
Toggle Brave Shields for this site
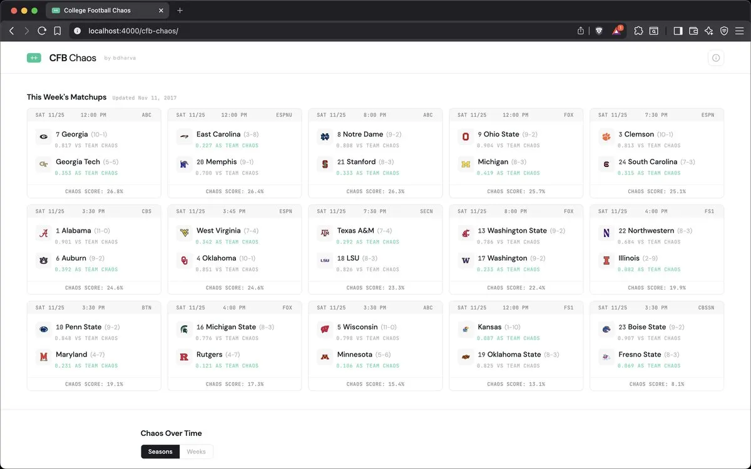coord(599,30)
